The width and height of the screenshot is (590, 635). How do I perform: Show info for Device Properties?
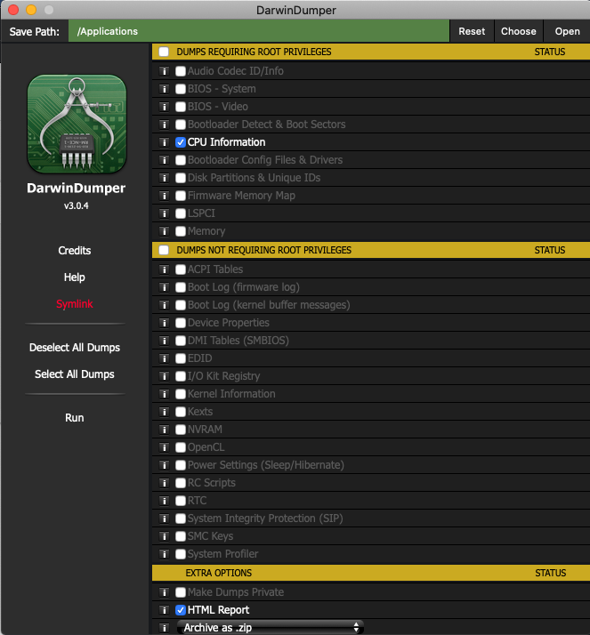pos(164,323)
